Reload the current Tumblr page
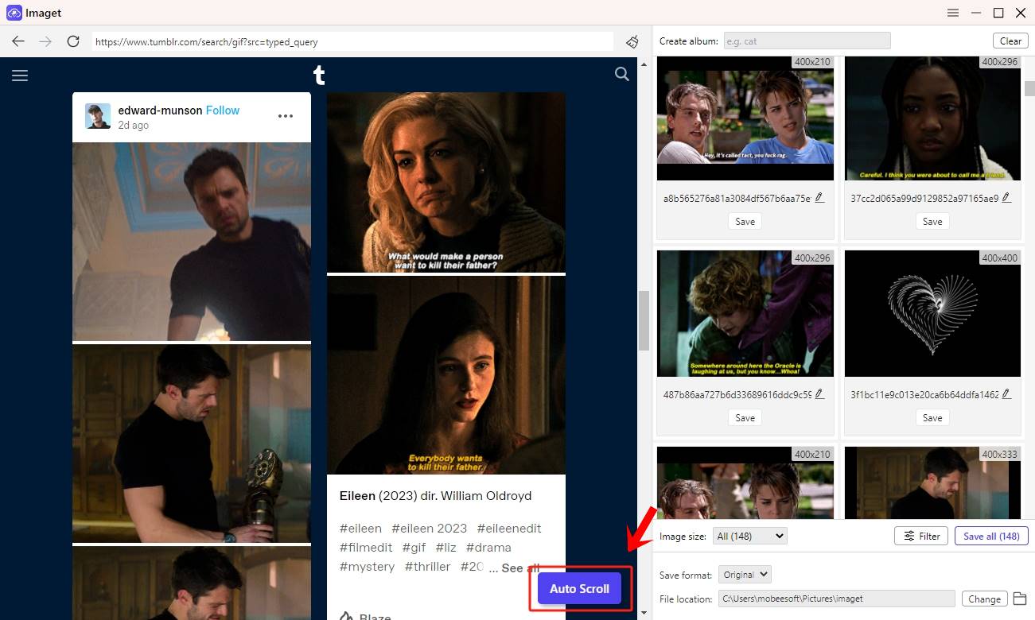The height and width of the screenshot is (620, 1035). (x=72, y=41)
